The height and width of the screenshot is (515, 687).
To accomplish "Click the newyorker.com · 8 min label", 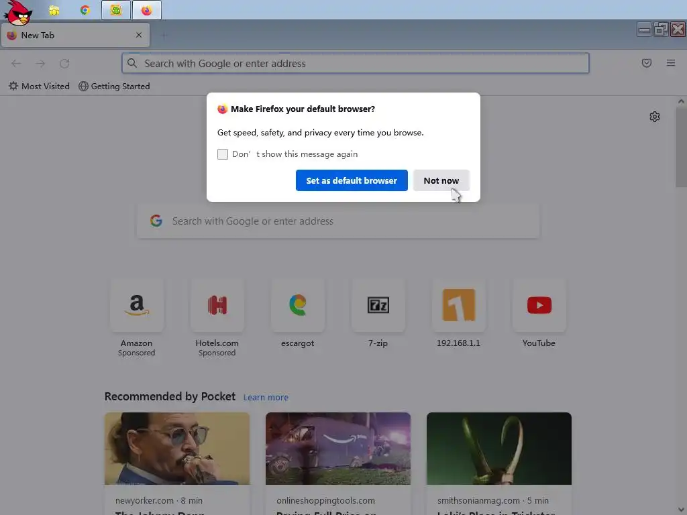I will (x=158, y=500).
